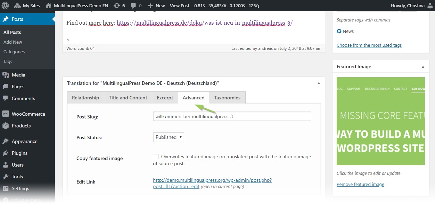Switch to the Taxonomies tab
Viewport: 435px width, 205px height.
tap(227, 98)
